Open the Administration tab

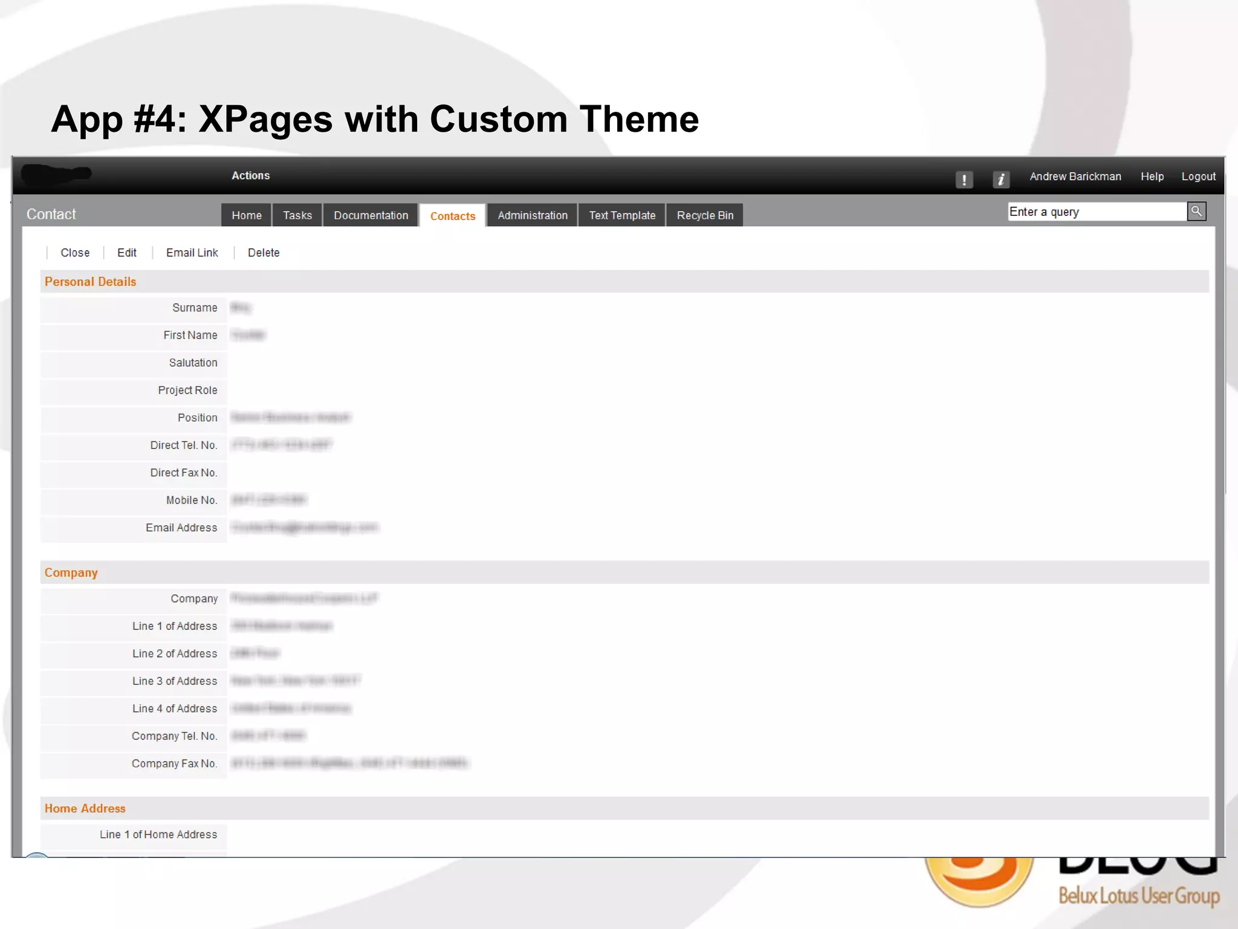click(533, 215)
